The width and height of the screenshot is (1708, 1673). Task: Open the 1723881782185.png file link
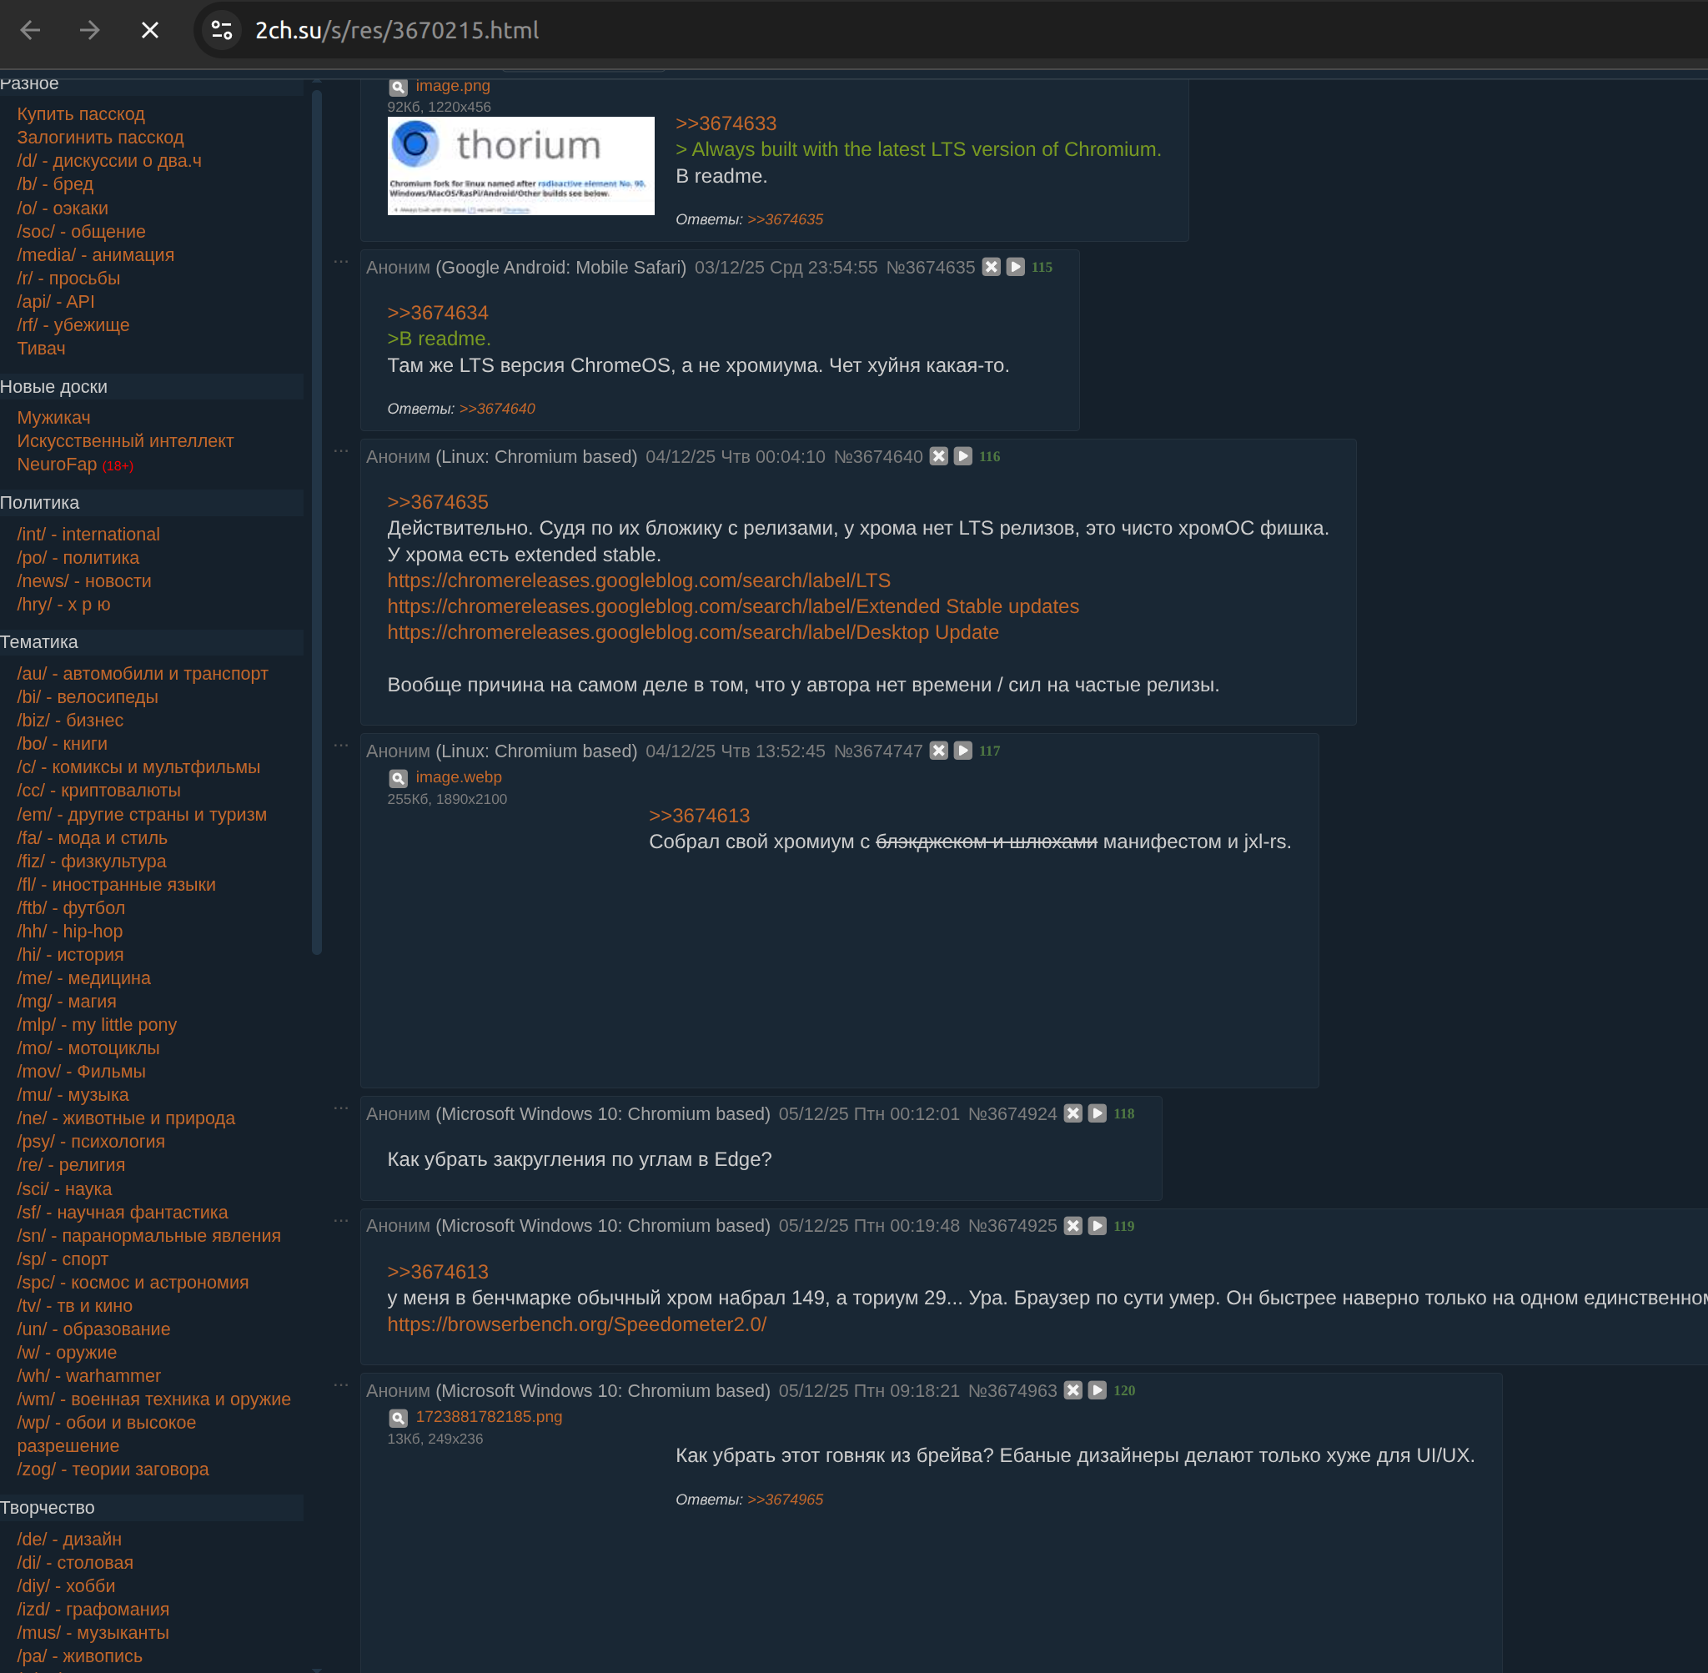[489, 1417]
